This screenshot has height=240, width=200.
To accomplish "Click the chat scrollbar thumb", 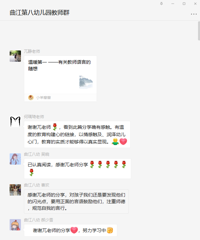I will pyautogui.click(x=199, y=31).
